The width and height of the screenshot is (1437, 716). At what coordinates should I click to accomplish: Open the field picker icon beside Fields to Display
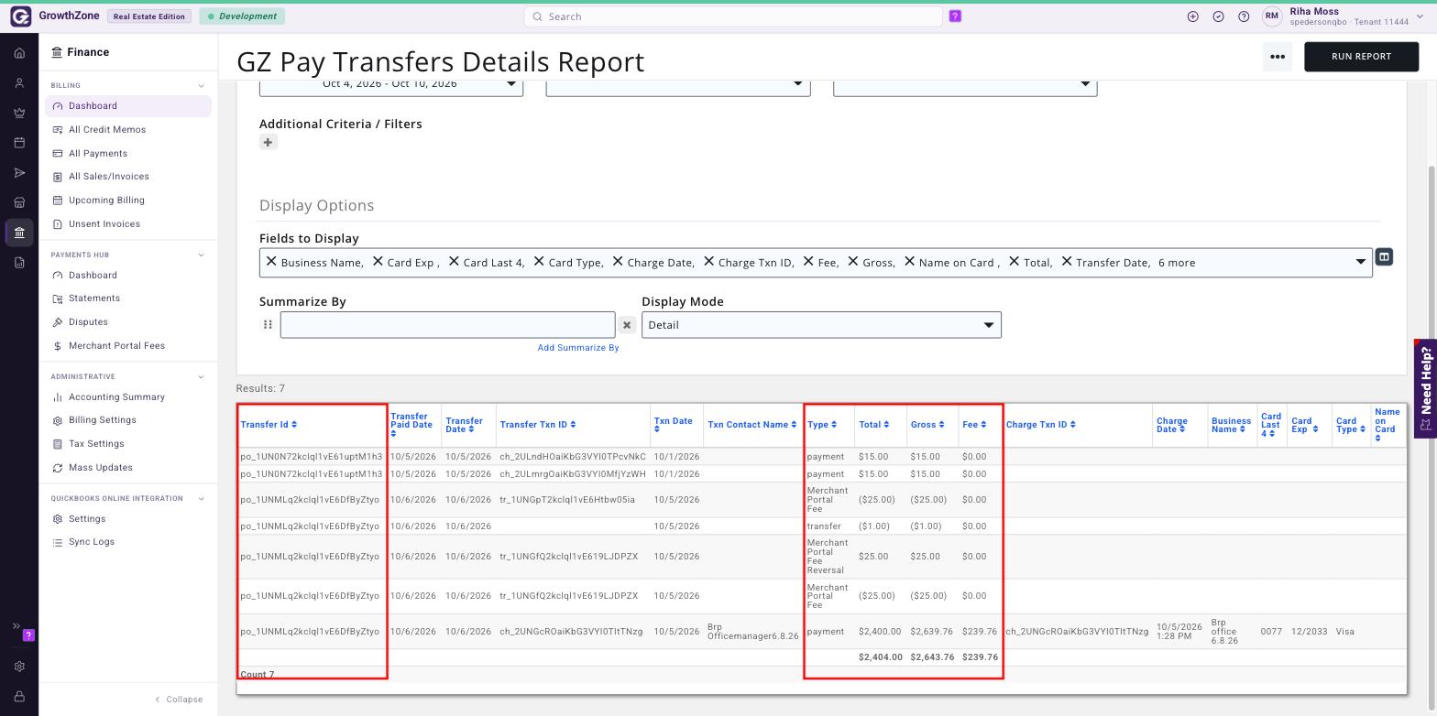point(1384,257)
